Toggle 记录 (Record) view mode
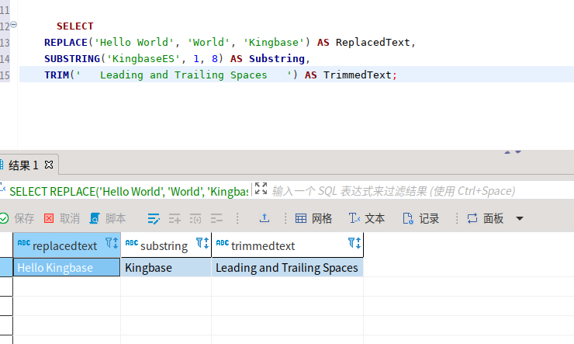 click(x=420, y=218)
